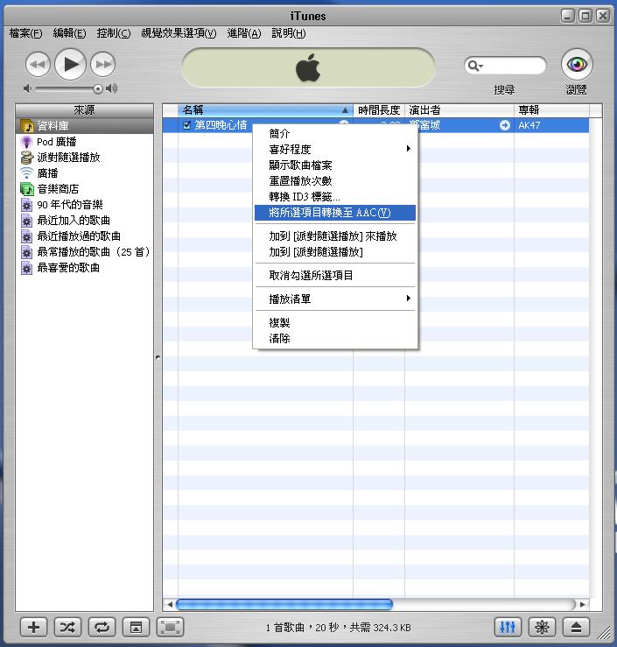The height and width of the screenshot is (647, 617).
Task: Skip to the next track button
Action: [103, 64]
